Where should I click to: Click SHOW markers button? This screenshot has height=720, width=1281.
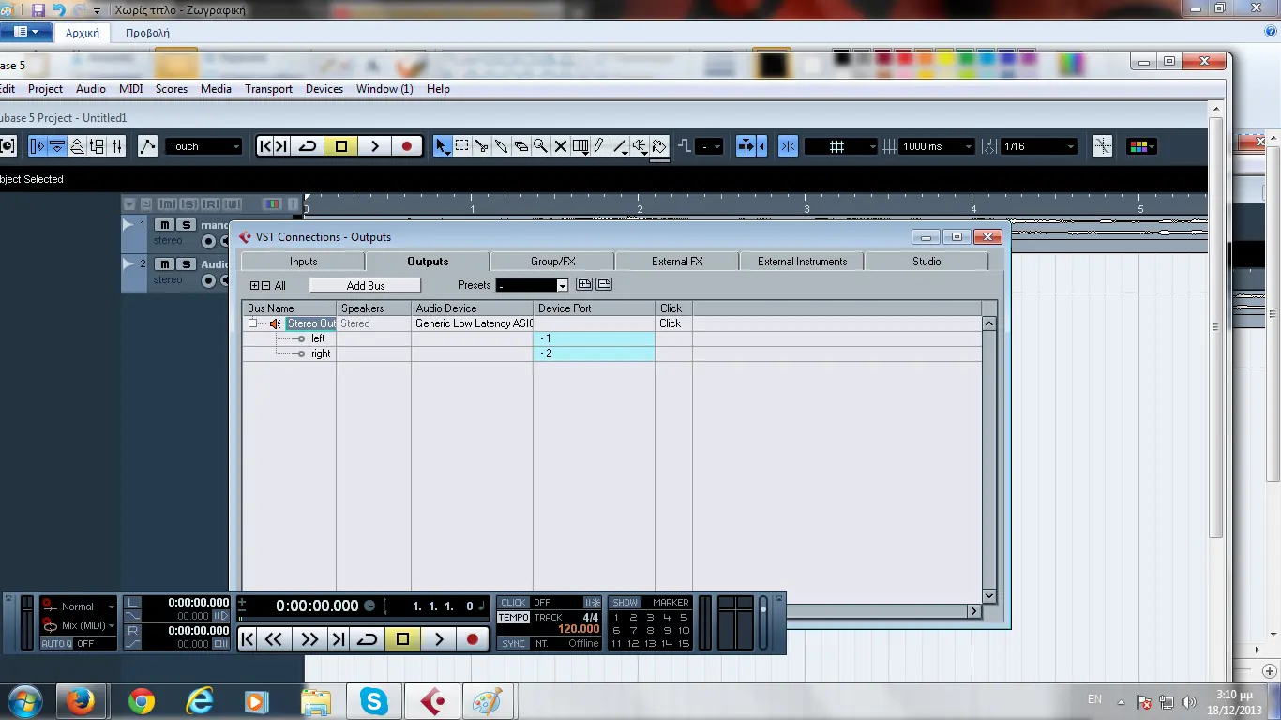coord(625,603)
